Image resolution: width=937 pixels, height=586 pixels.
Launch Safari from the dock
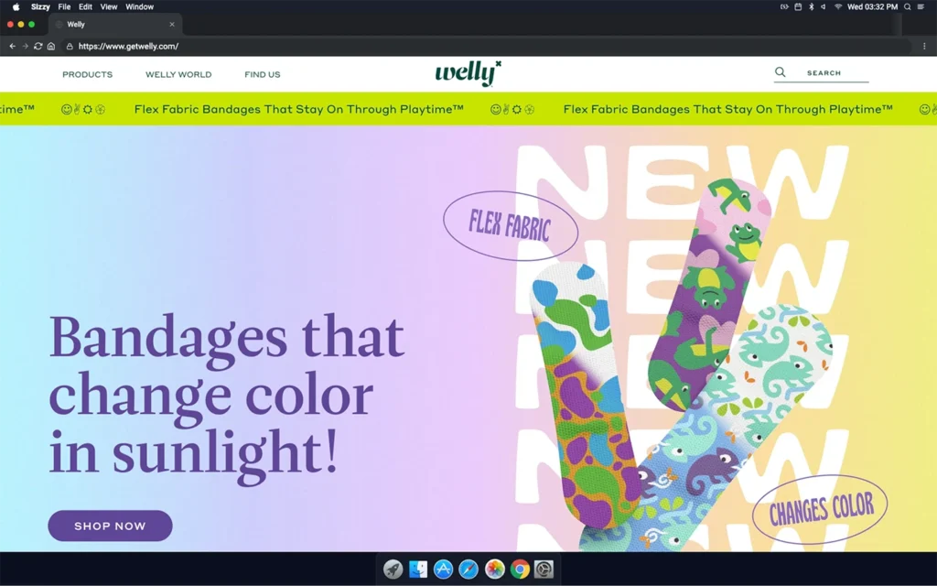[x=468, y=569]
